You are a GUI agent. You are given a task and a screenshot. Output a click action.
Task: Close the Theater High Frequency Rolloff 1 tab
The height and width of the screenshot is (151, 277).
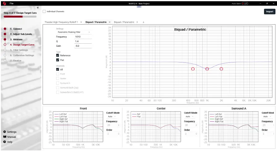click(81, 22)
